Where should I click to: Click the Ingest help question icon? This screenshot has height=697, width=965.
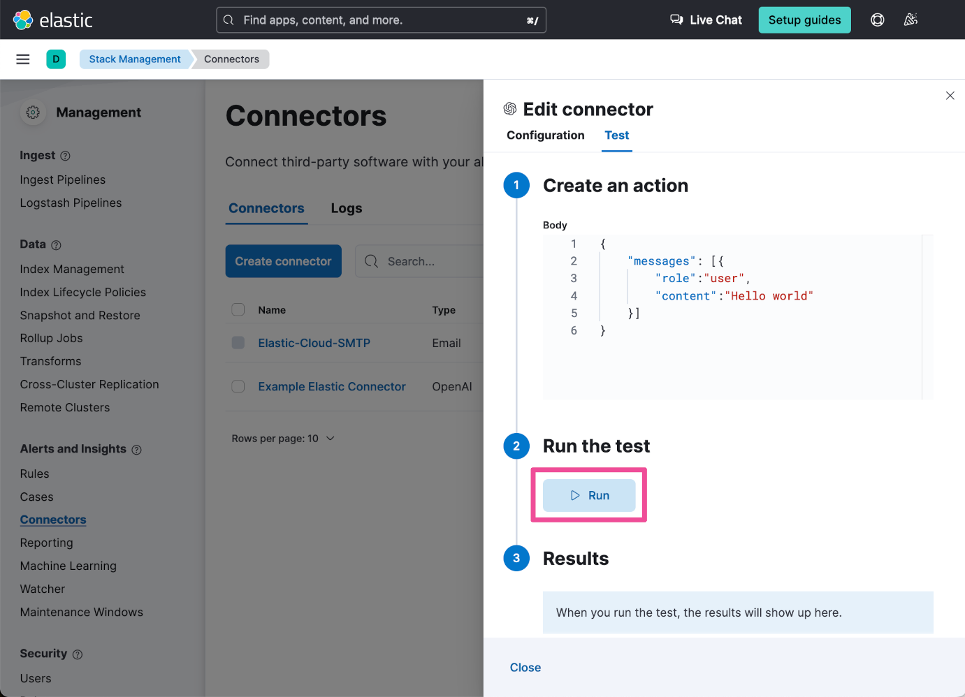66,156
